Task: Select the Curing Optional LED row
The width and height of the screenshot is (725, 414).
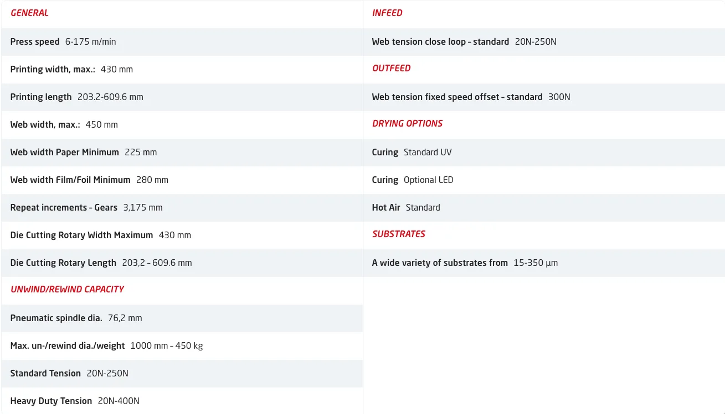Action: pyautogui.click(x=412, y=180)
